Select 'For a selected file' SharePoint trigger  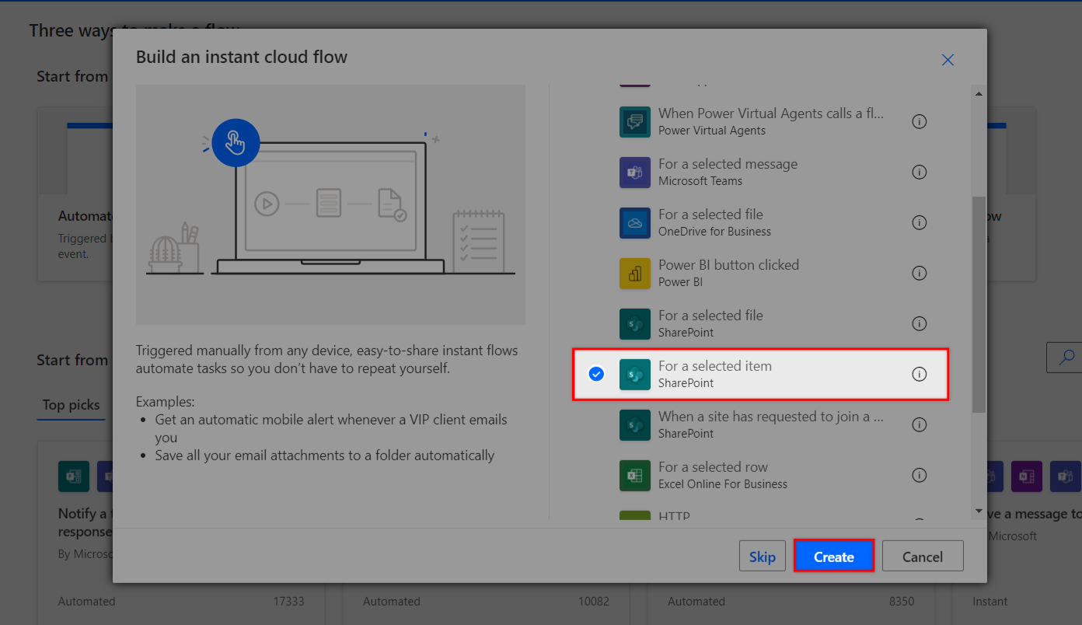710,323
